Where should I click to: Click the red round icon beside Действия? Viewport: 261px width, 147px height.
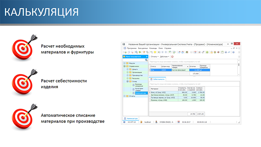click(x=172, y=57)
